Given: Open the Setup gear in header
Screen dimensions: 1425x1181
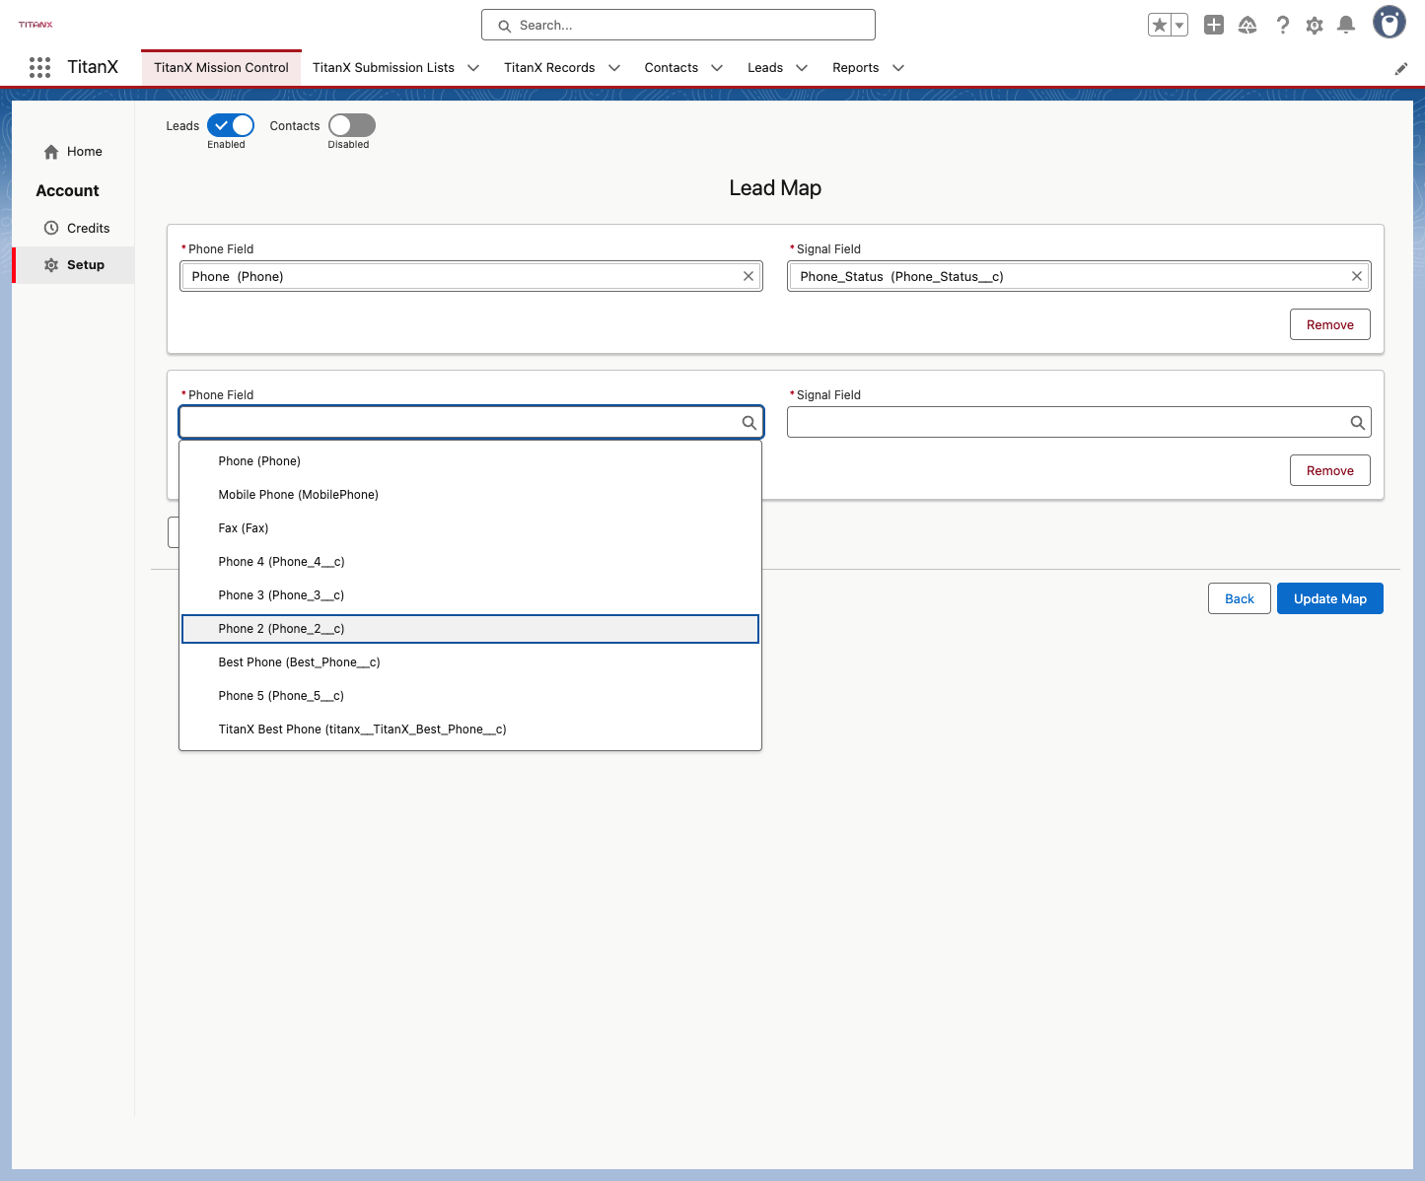Looking at the screenshot, I should [1315, 25].
